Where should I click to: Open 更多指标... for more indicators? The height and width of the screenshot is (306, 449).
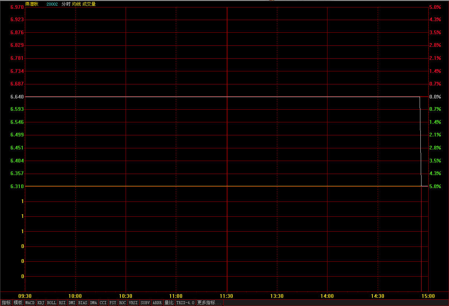click(209, 303)
